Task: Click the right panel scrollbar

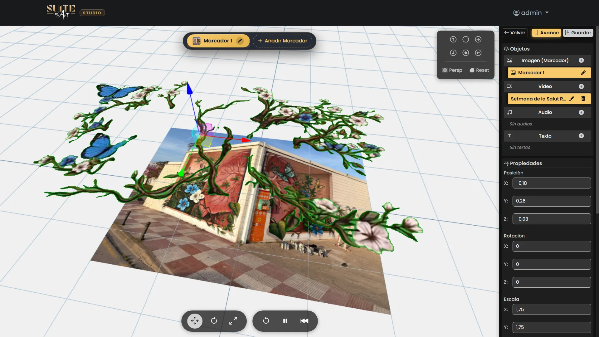Action: 597,120
